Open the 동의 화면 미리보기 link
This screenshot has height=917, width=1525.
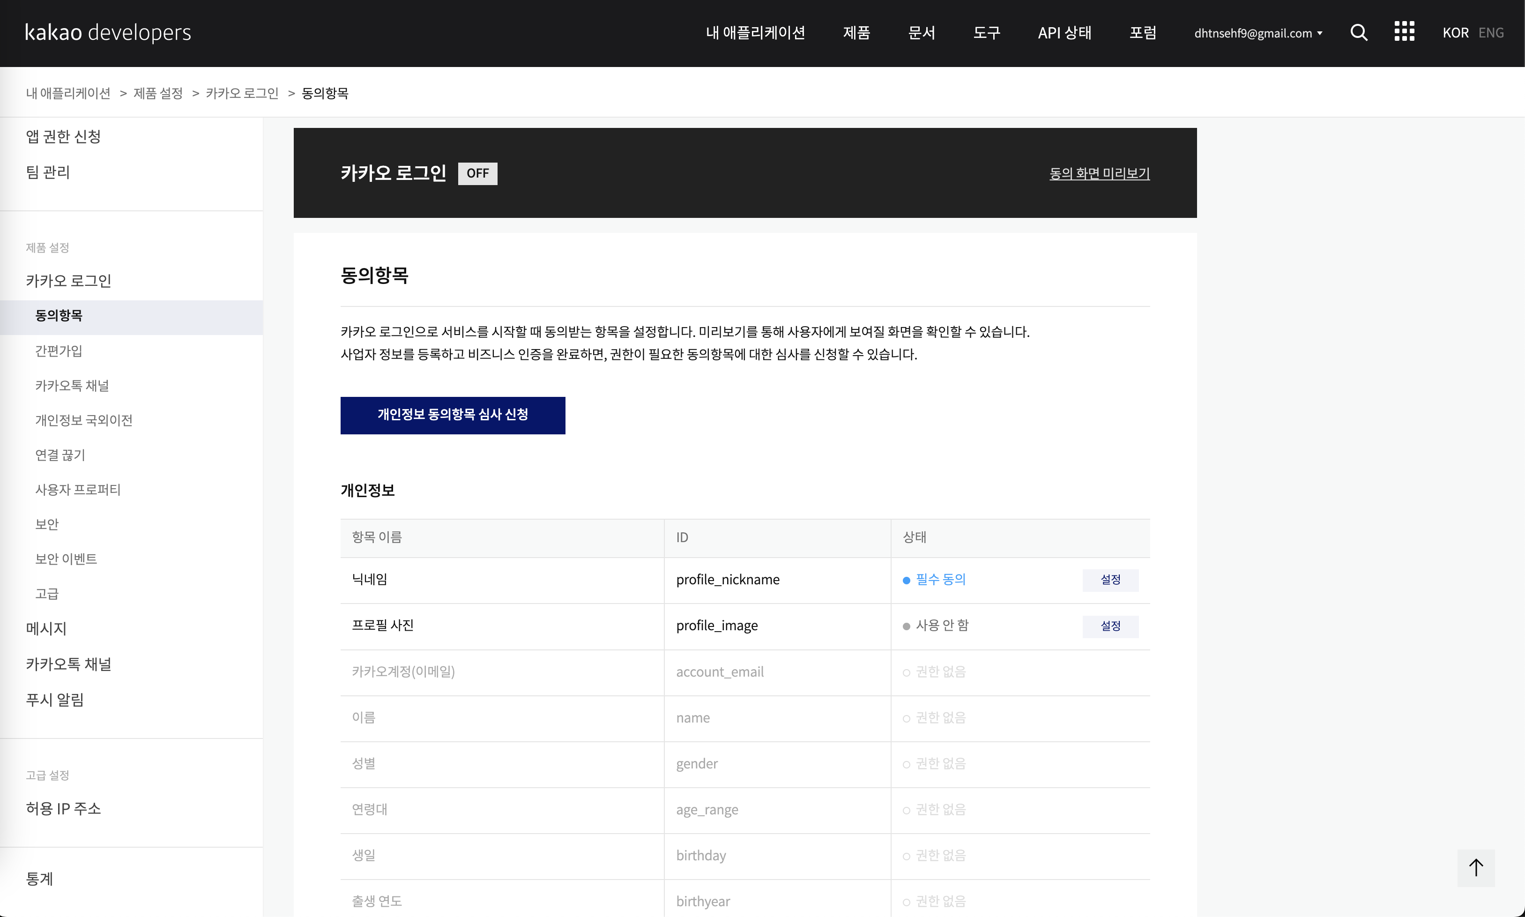click(x=1099, y=174)
